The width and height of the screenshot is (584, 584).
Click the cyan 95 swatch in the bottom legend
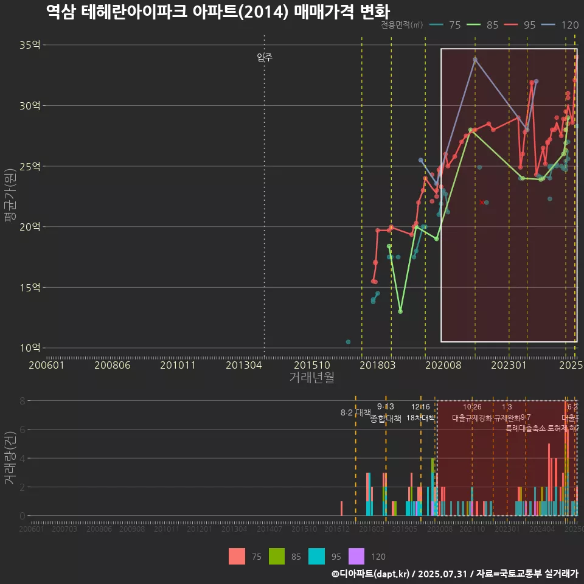point(316,557)
